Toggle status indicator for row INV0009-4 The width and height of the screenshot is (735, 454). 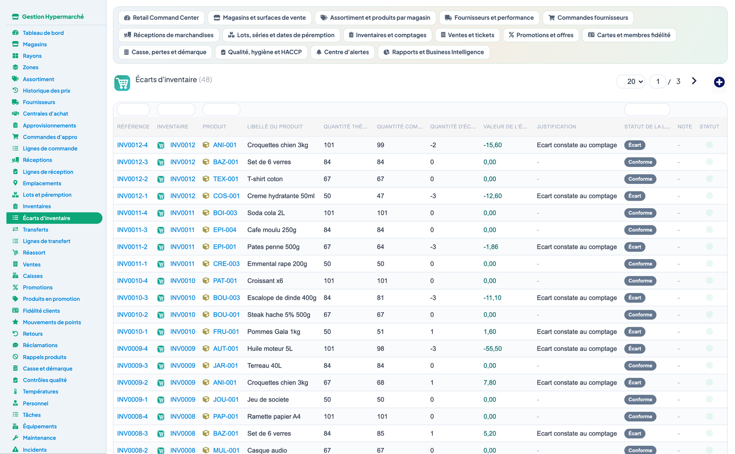[709, 348]
